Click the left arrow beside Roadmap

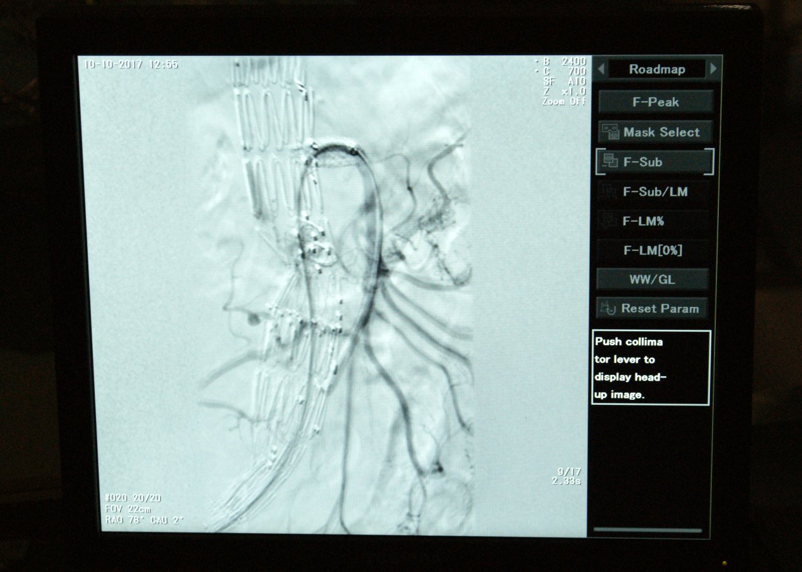pyautogui.click(x=601, y=69)
